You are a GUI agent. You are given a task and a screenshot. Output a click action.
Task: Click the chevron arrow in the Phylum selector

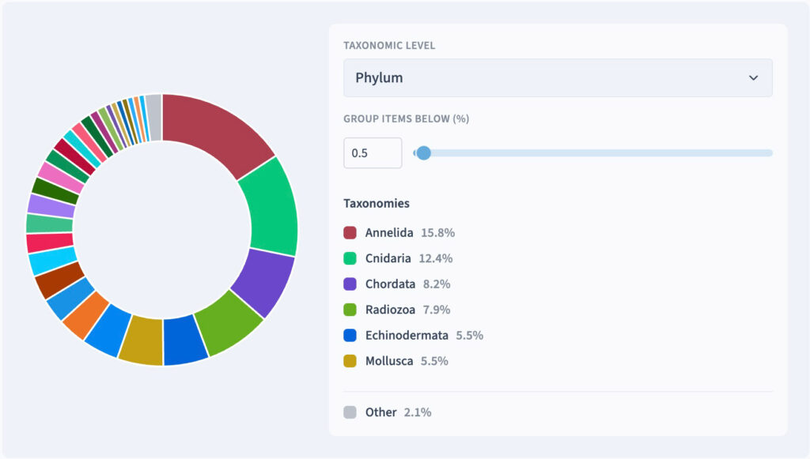tap(754, 78)
